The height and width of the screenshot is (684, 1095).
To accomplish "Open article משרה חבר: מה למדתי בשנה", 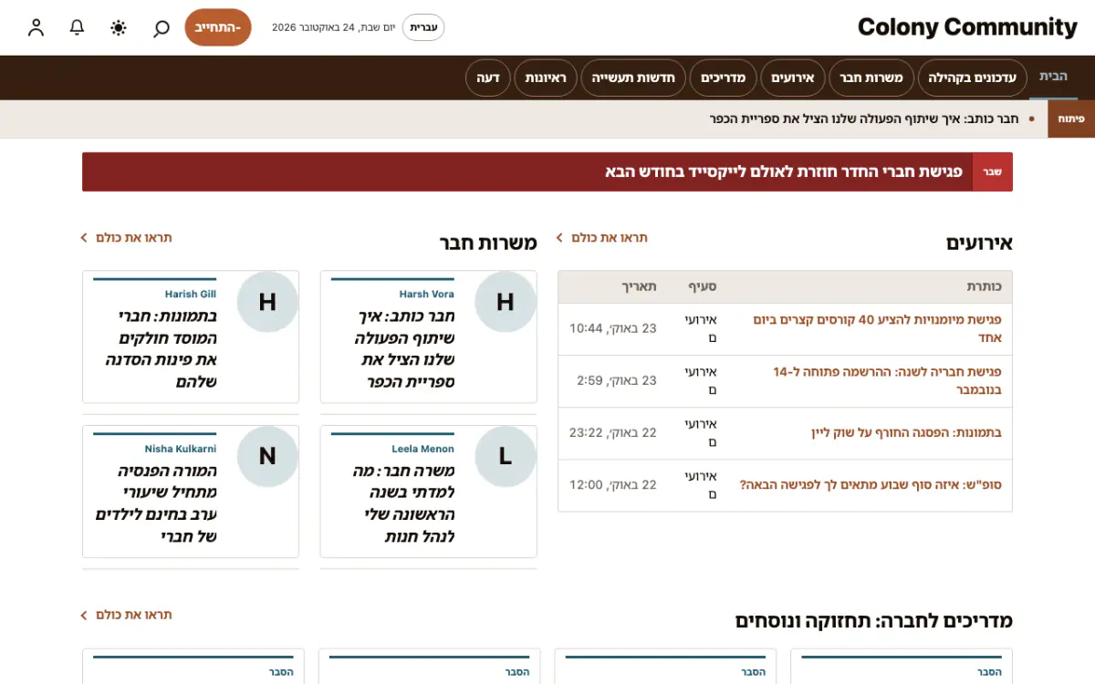I will [x=403, y=504].
